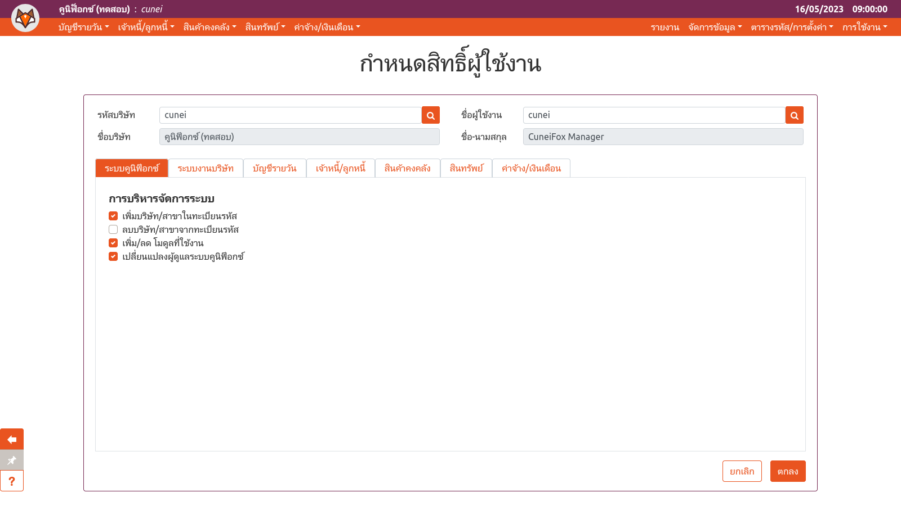Expand the บัญชีรายวัน dropdown menu in navbar
Screen dimensions: 901x506
(83, 27)
